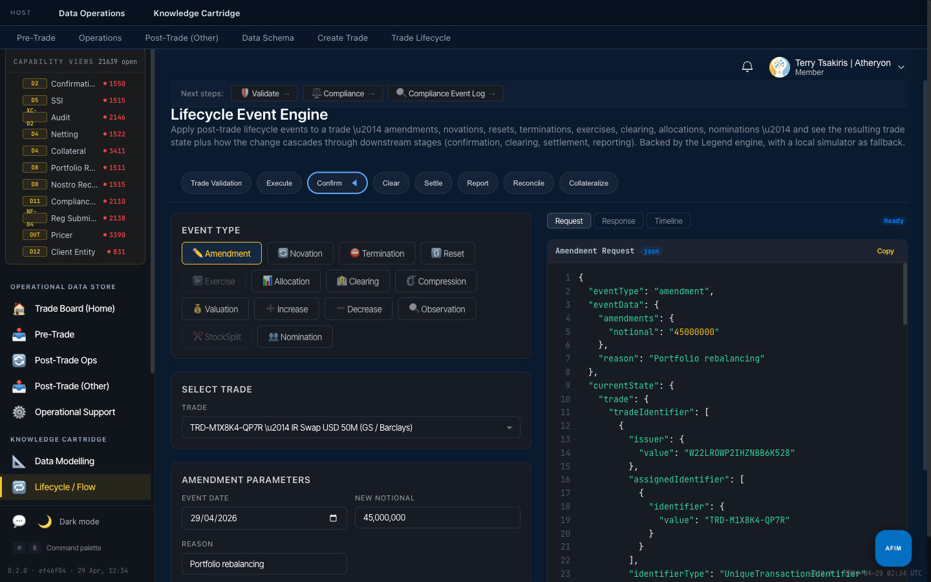Expand the user account chevron

901,67
